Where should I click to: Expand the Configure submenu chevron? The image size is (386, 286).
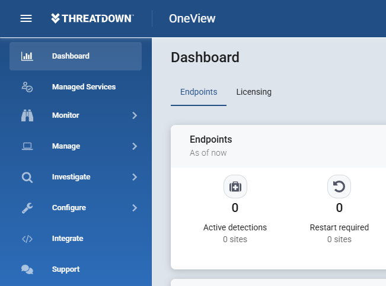click(x=135, y=208)
